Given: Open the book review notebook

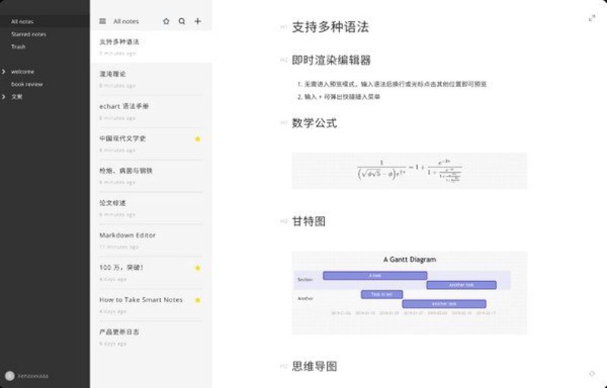Looking at the screenshot, I should 27,84.
